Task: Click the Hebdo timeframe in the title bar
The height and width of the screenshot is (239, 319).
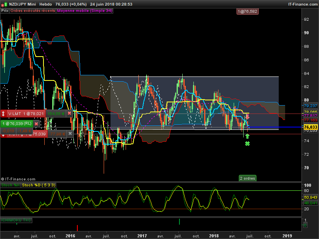Action: point(45,4)
